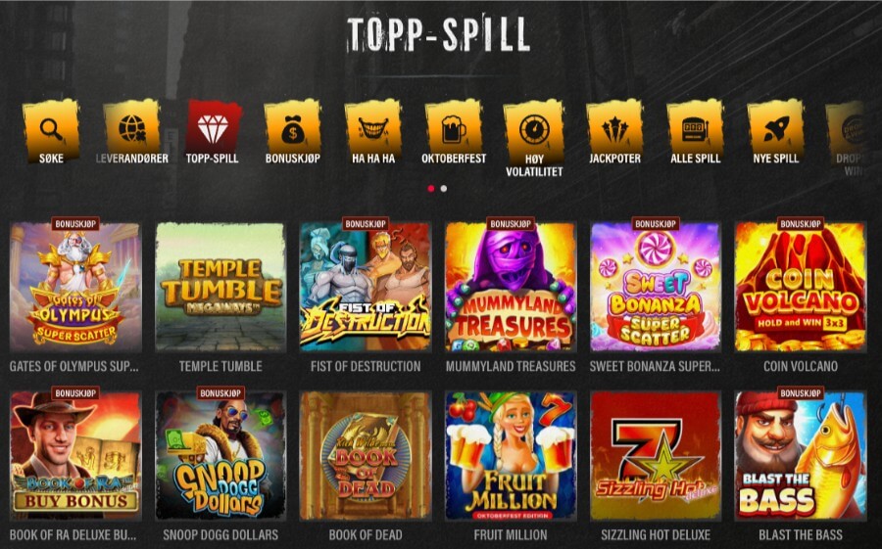
Task: Select the Oktoberfest beer mug icon
Action: click(454, 130)
